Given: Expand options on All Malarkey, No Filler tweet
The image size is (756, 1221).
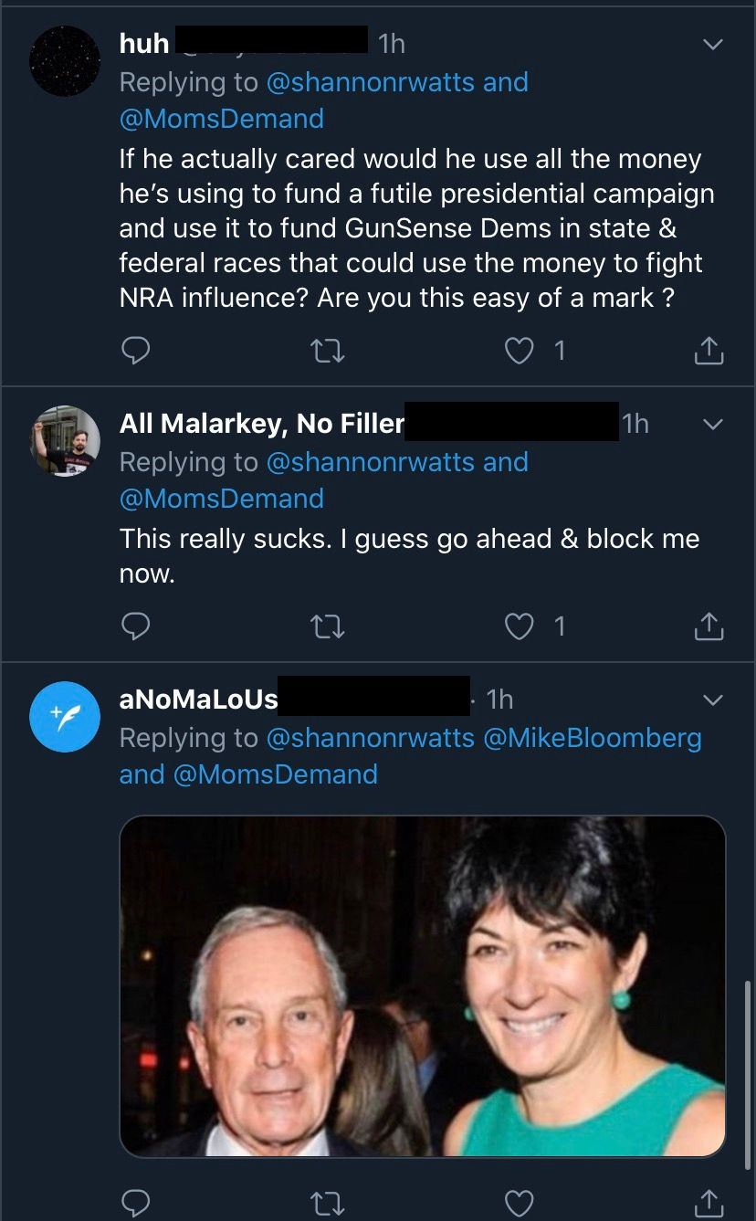Looking at the screenshot, I should pos(712,425).
